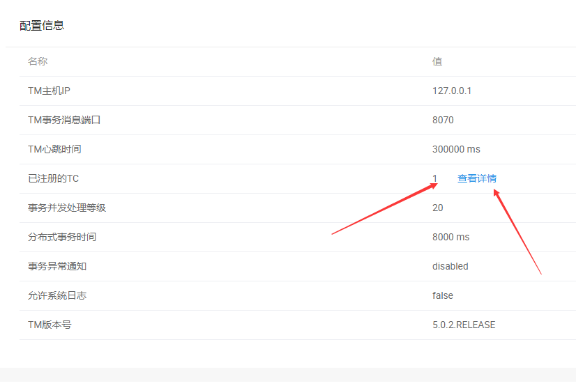Click the 名称 column header

(x=38, y=61)
